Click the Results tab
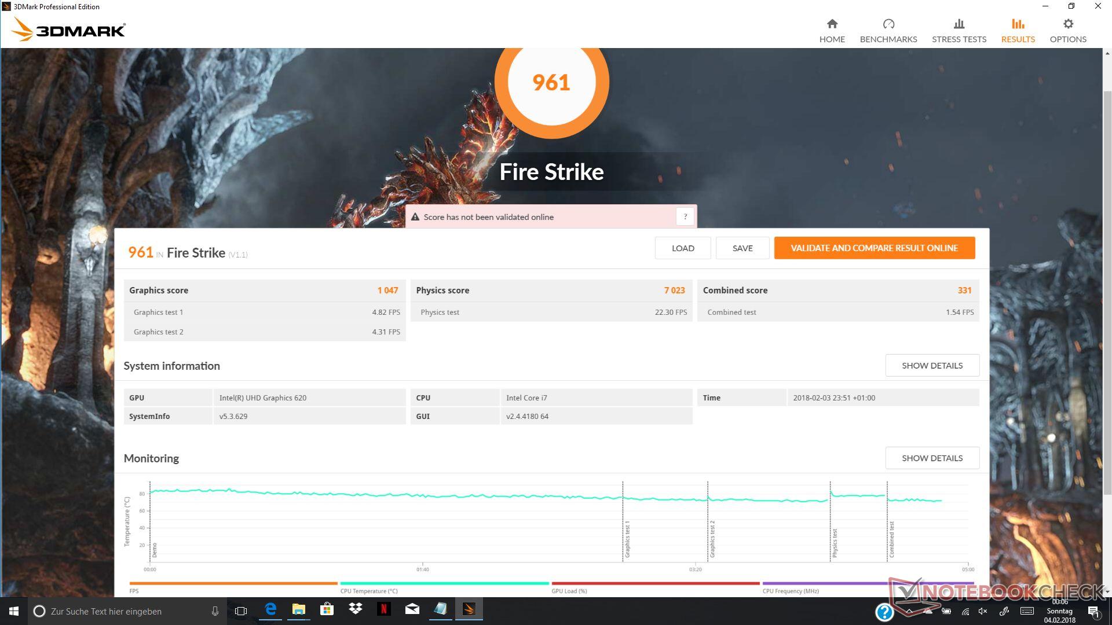 (1018, 31)
